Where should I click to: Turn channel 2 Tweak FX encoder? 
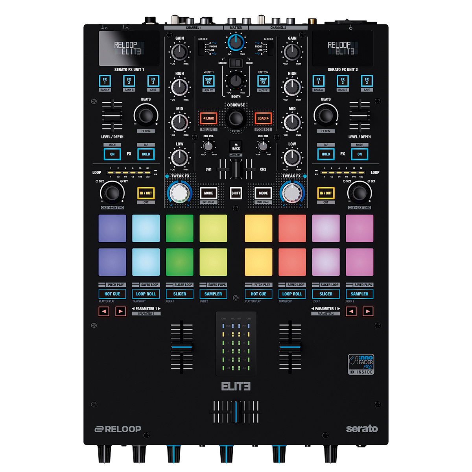tap(292, 193)
